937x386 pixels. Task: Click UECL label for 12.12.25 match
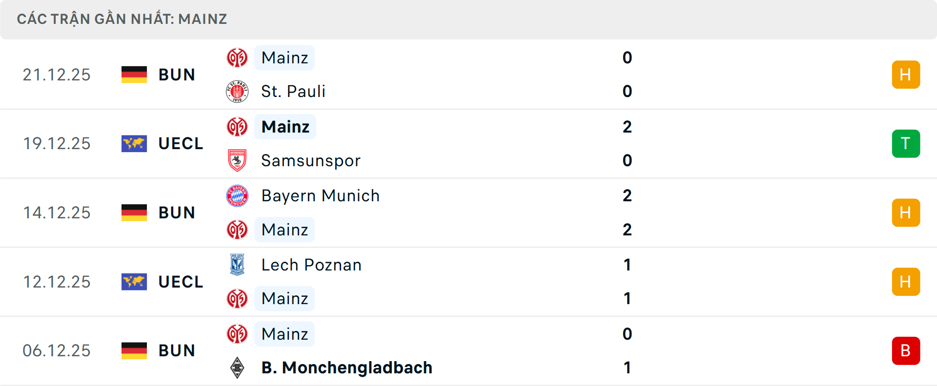(181, 282)
